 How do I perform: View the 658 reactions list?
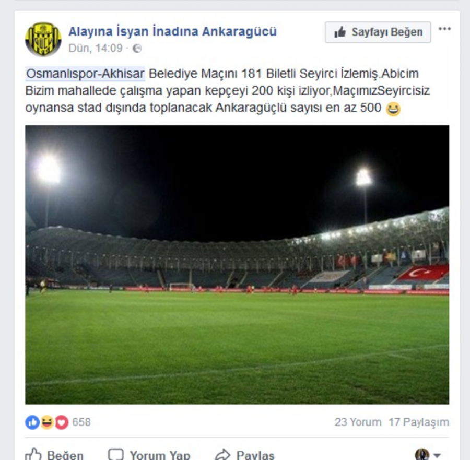[81, 422]
